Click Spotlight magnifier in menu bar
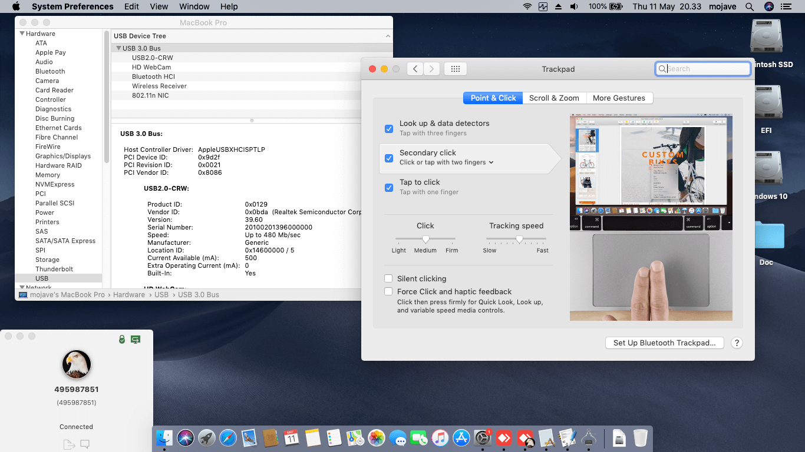Viewport: 805px width, 452px height. [750, 6]
